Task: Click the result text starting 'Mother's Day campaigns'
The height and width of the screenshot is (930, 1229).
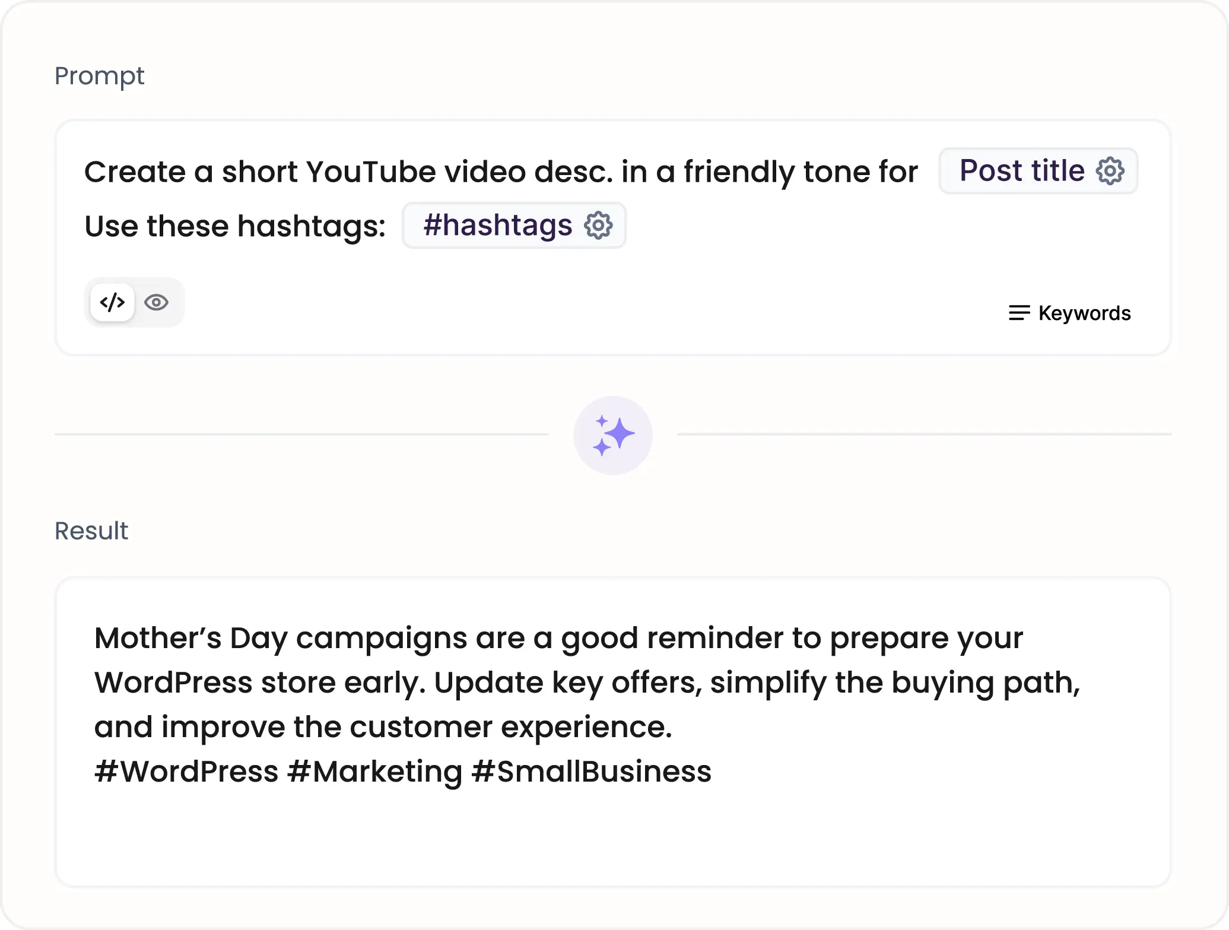Action: click(x=558, y=639)
